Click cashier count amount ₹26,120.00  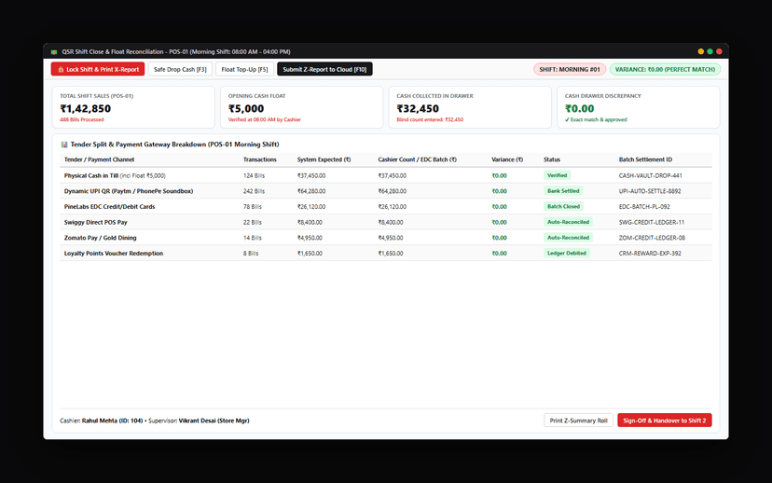(392, 207)
